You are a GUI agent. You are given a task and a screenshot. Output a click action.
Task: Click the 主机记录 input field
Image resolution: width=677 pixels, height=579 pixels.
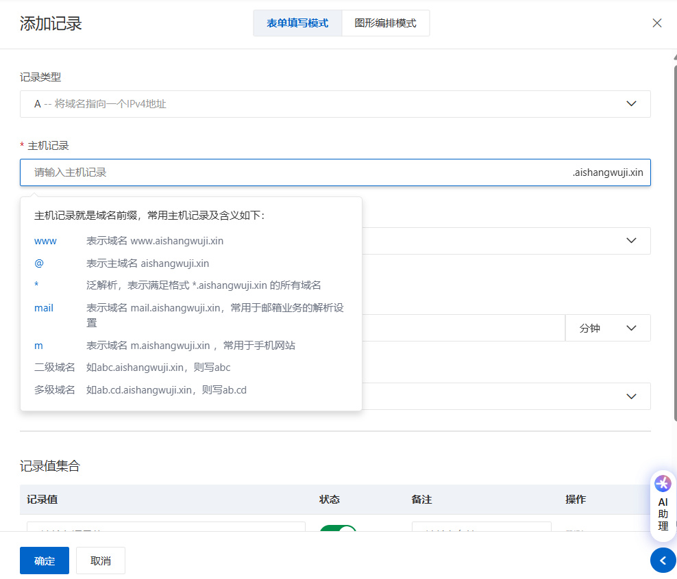(335, 172)
